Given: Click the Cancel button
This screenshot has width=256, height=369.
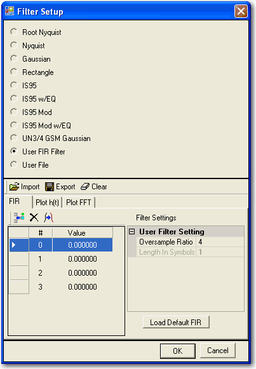Looking at the screenshot, I should 218,351.
